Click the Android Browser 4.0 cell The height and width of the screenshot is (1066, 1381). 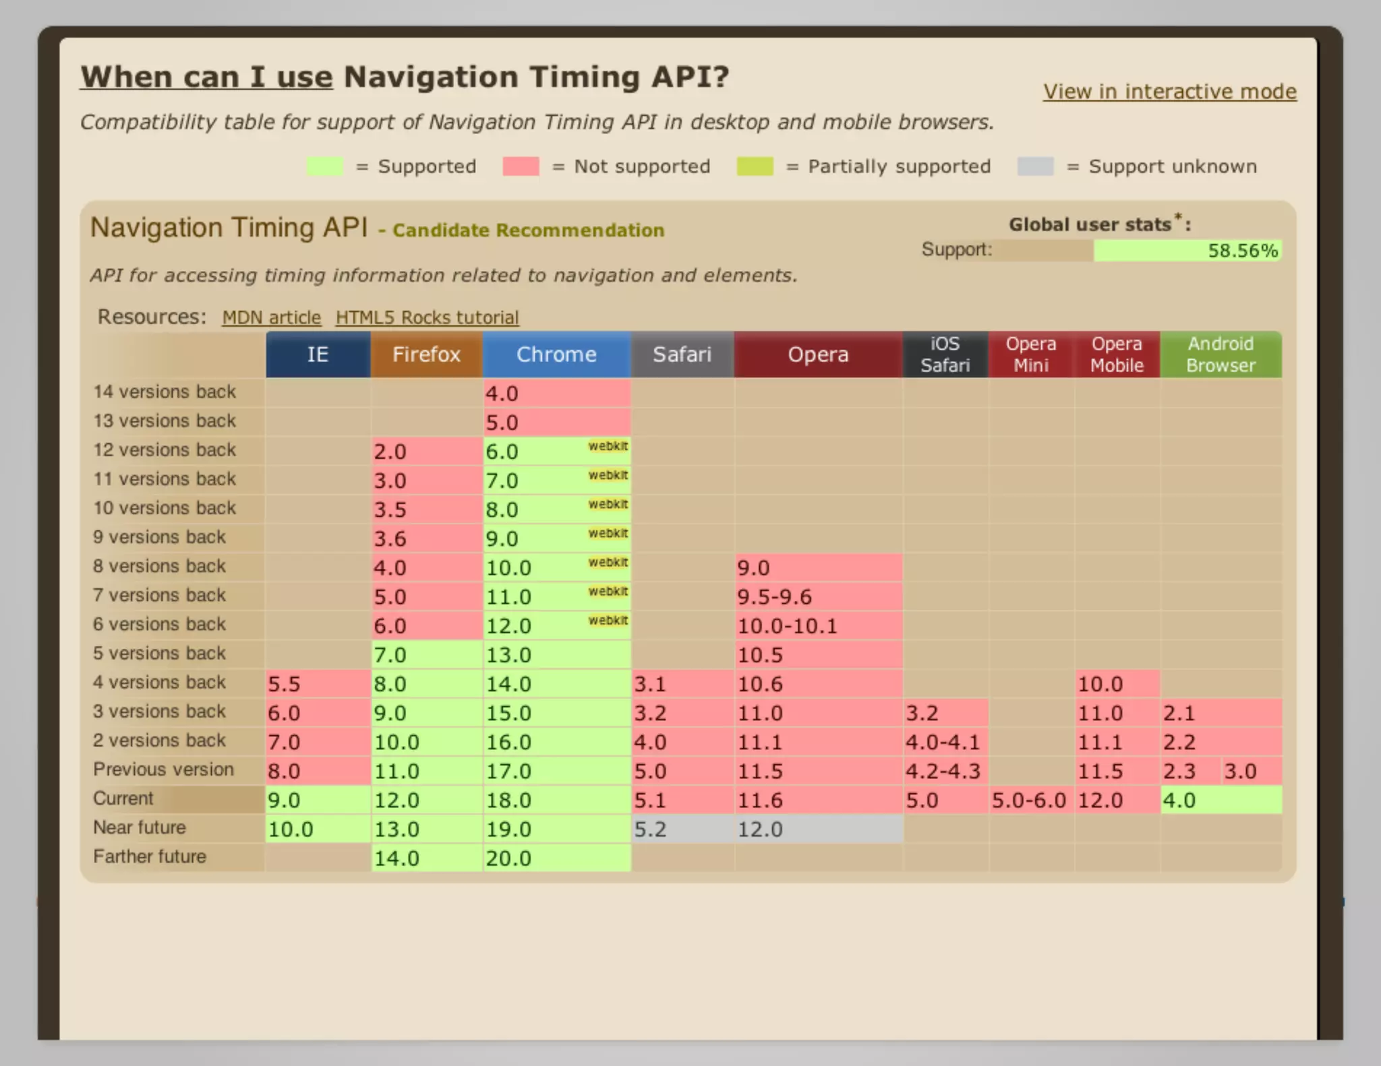(x=1221, y=800)
